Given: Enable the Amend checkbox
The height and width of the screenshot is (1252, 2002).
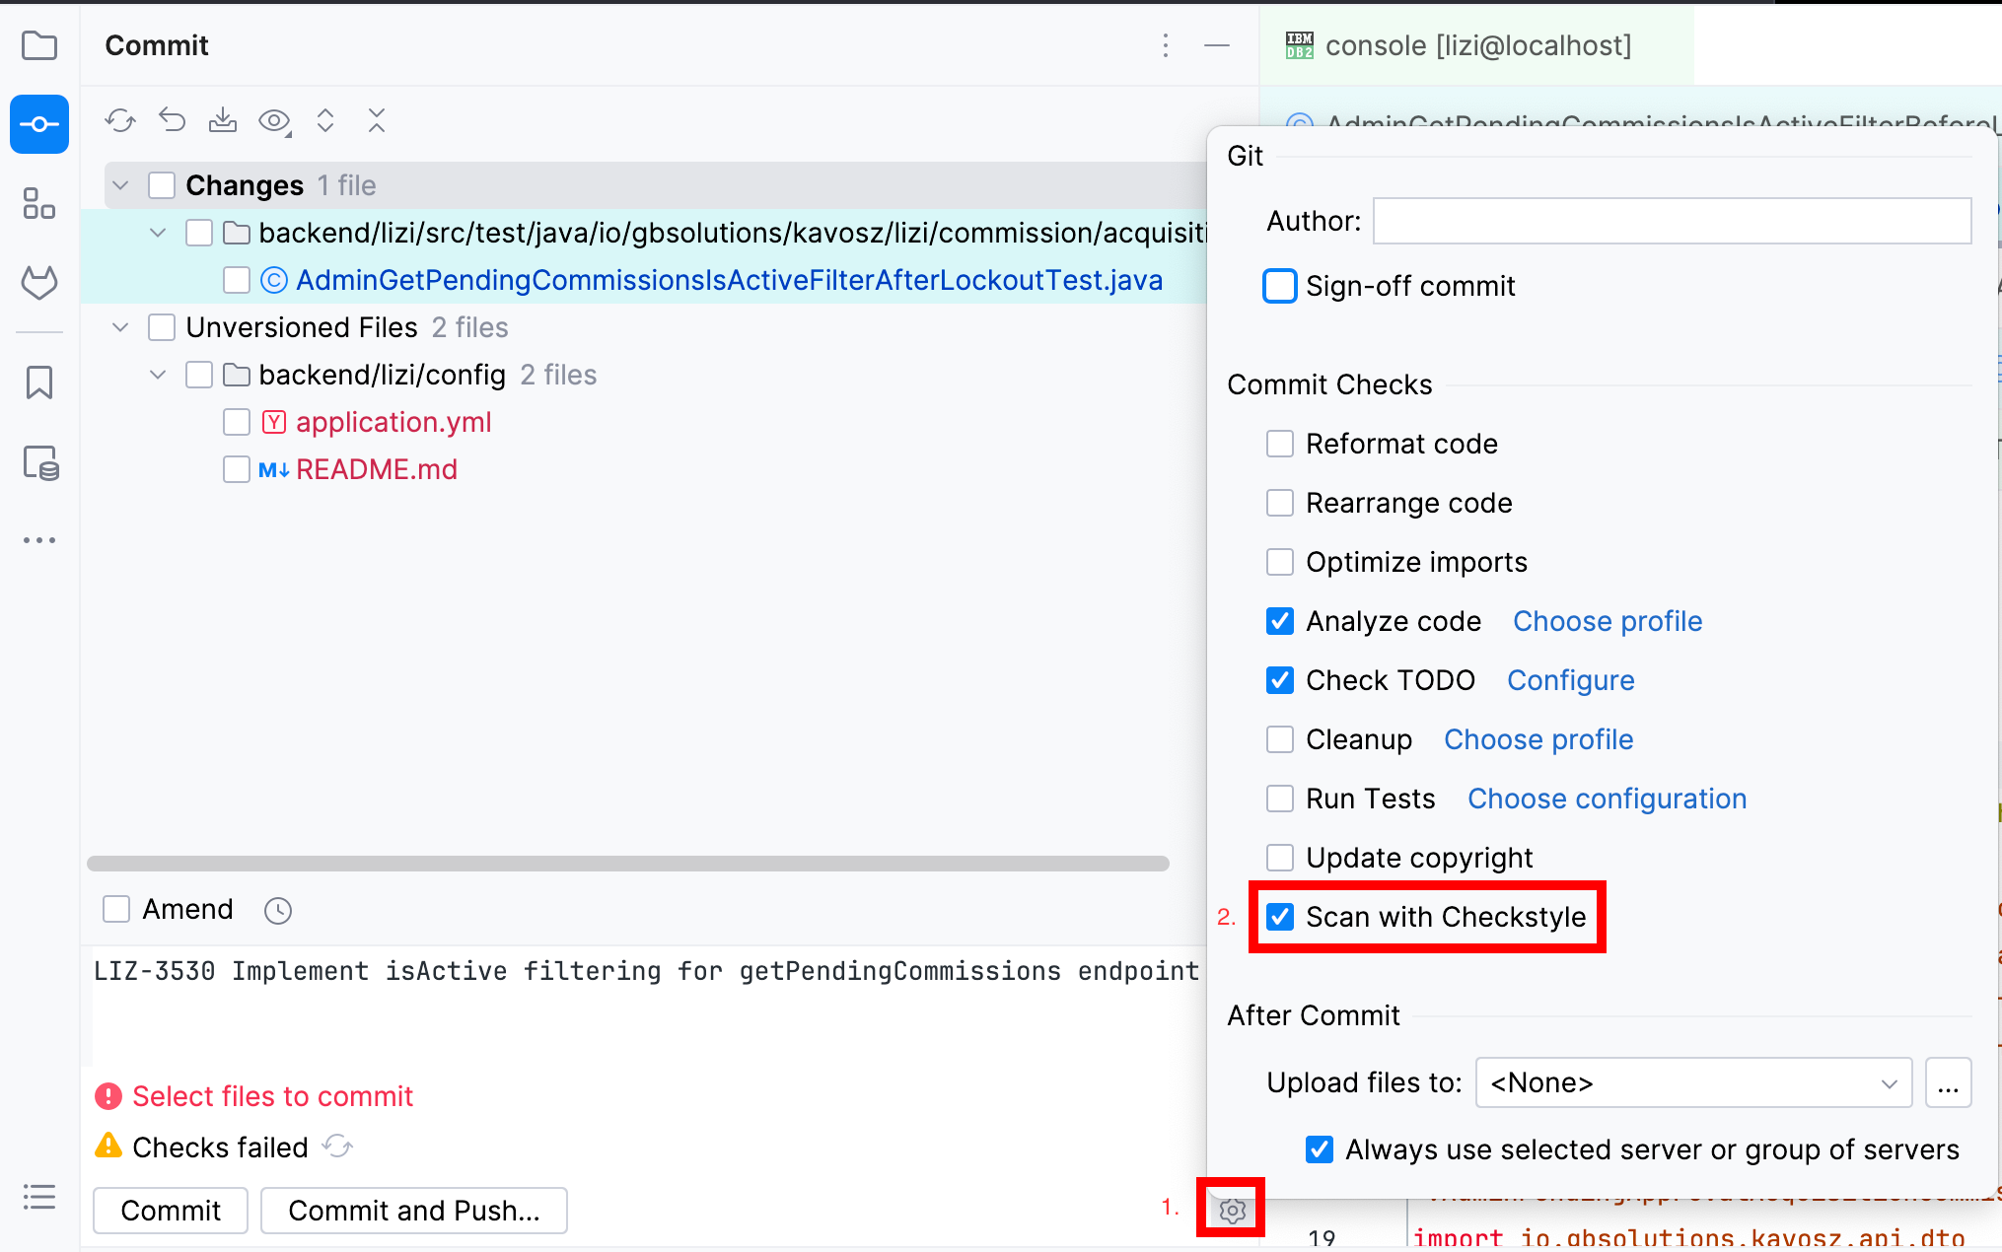Looking at the screenshot, I should click(x=115, y=909).
